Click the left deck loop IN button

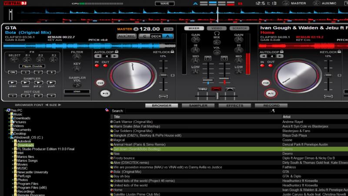[97, 66]
